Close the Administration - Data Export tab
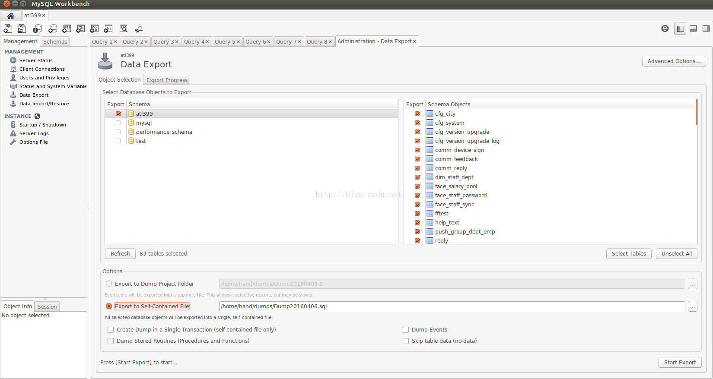This screenshot has width=713, height=379. coord(414,41)
